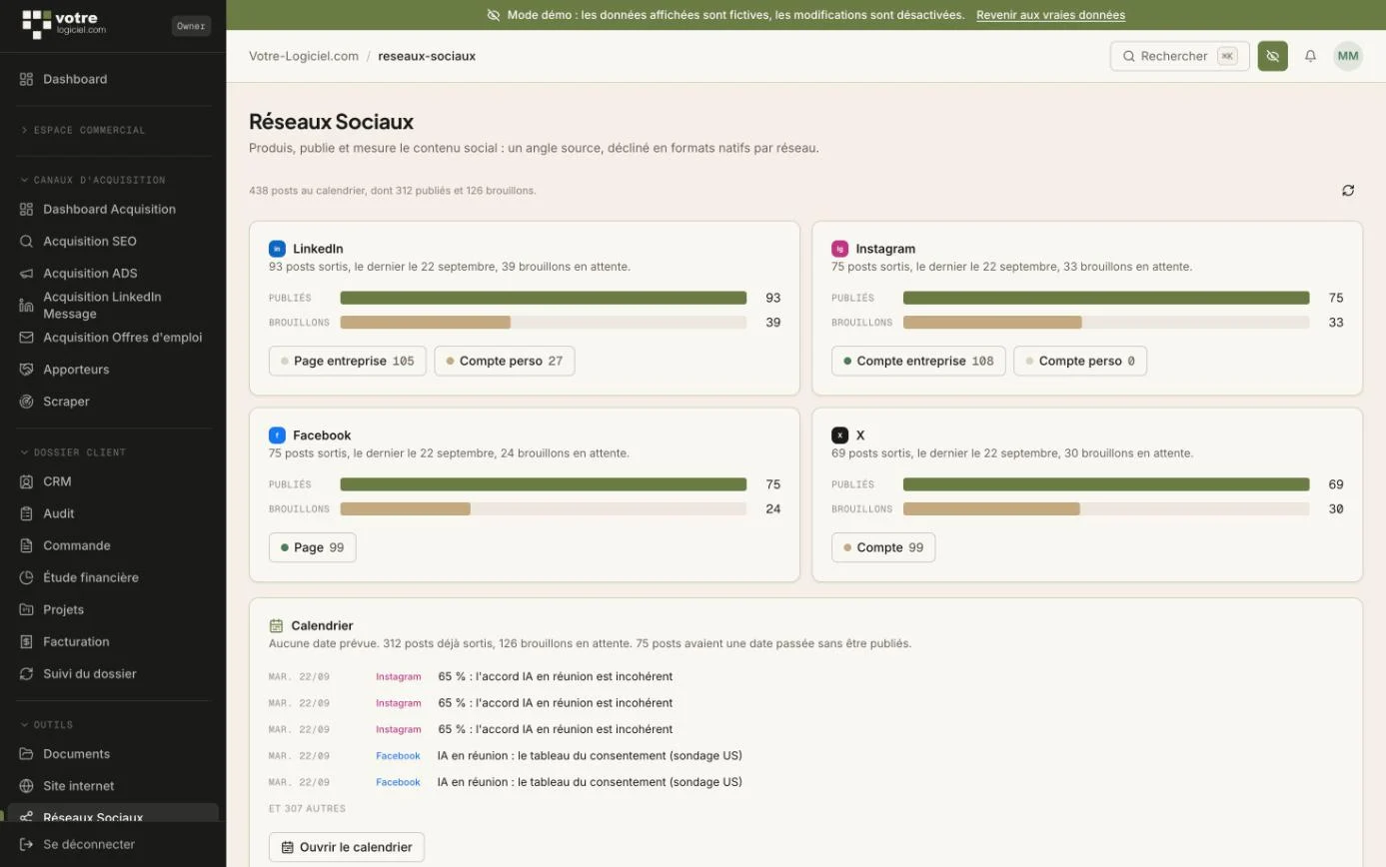The width and height of the screenshot is (1386, 867).
Task: Click the Instagram Brouillons progress bar
Action: point(1106,323)
